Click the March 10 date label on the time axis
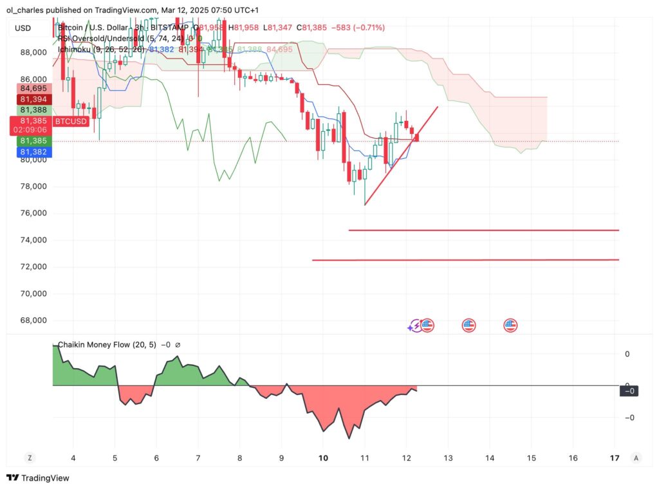This screenshot has height=489, width=659. (x=323, y=458)
